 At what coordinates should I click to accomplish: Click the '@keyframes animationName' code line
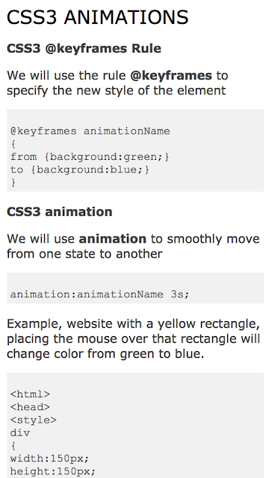coord(90,131)
